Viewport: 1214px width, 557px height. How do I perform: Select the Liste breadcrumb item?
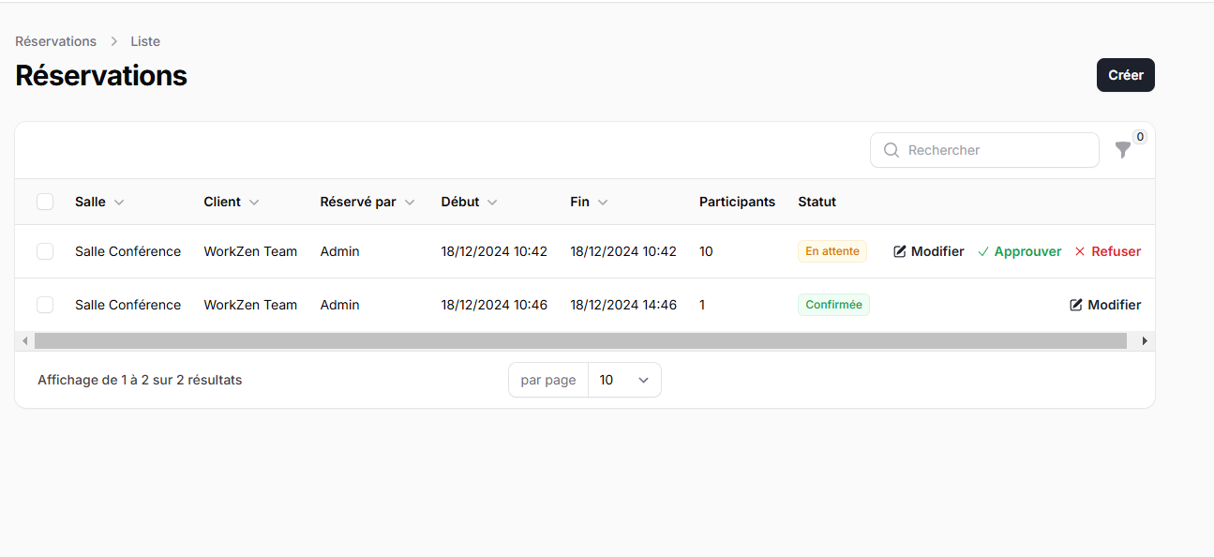pyautogui.click(x=145, y=41)
